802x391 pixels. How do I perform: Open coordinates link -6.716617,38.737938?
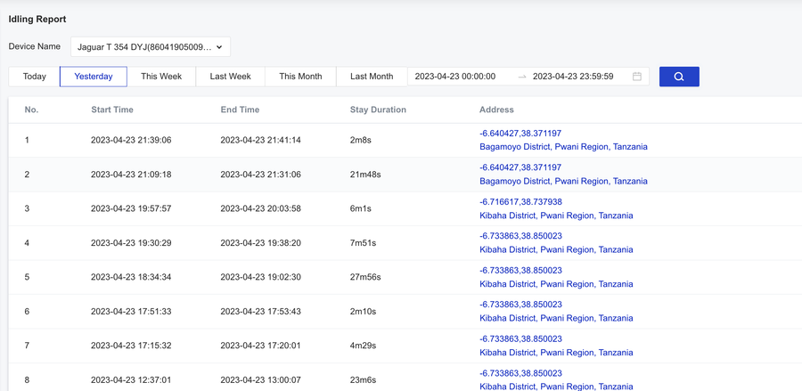[x=520, y=202]
